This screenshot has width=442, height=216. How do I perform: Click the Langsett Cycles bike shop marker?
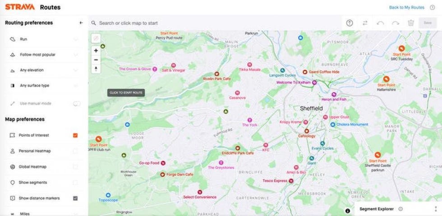tap(282, 70)
